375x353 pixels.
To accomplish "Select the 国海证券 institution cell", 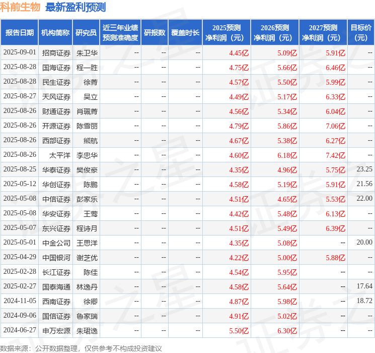I will [x=56, y=68].
